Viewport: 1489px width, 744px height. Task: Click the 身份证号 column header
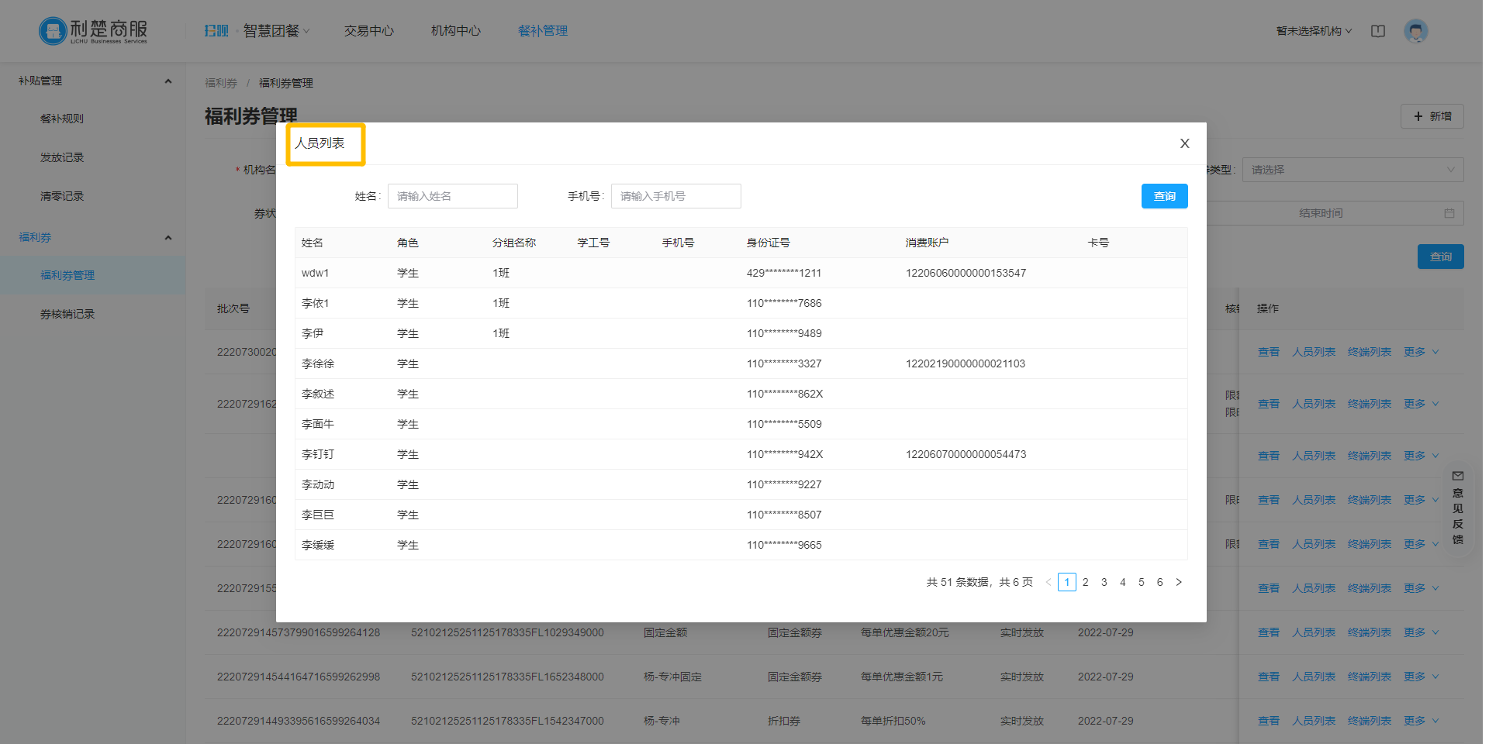769,243
